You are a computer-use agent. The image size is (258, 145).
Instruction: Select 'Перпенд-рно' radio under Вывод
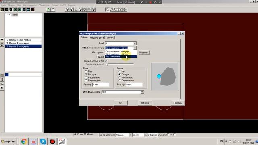click(120, 81)
